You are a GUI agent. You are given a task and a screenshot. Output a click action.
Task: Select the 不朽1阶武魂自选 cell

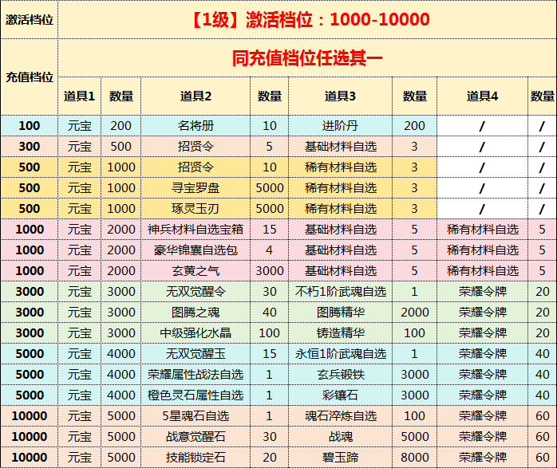tap(340, 292)
